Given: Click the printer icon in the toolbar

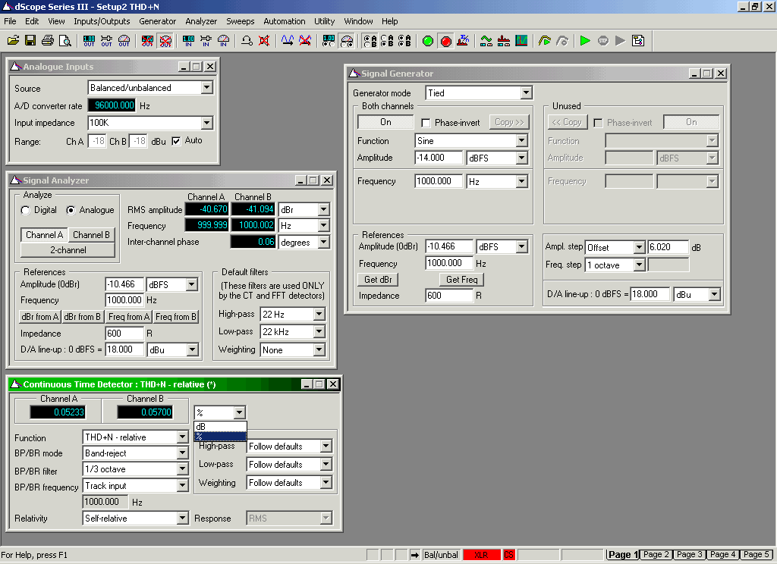Looking at the screenshot, I should [x=48, y=41].
